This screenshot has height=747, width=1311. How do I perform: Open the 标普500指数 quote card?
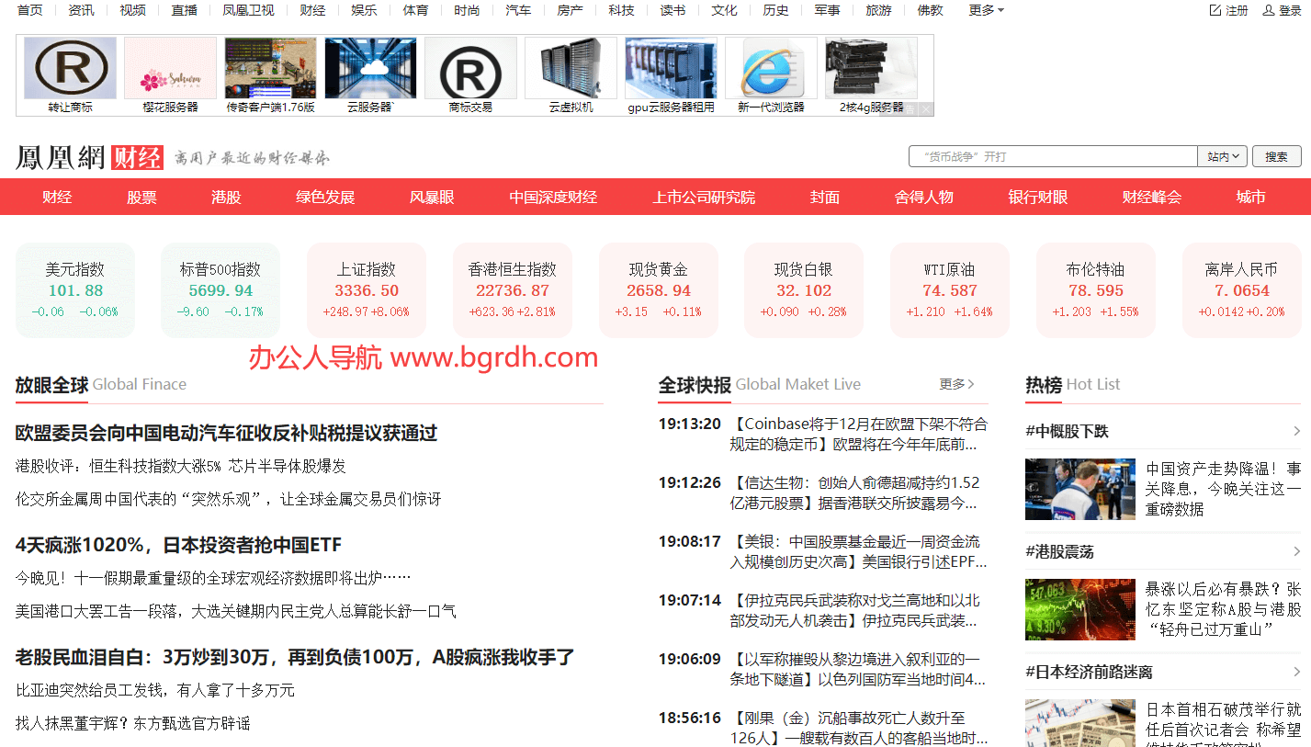coord(220,290)
